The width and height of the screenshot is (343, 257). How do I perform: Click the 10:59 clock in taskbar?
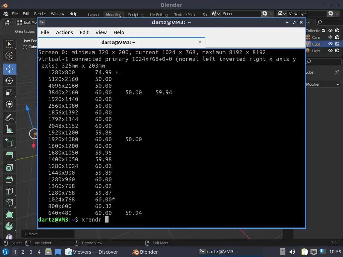pos(335,252)
